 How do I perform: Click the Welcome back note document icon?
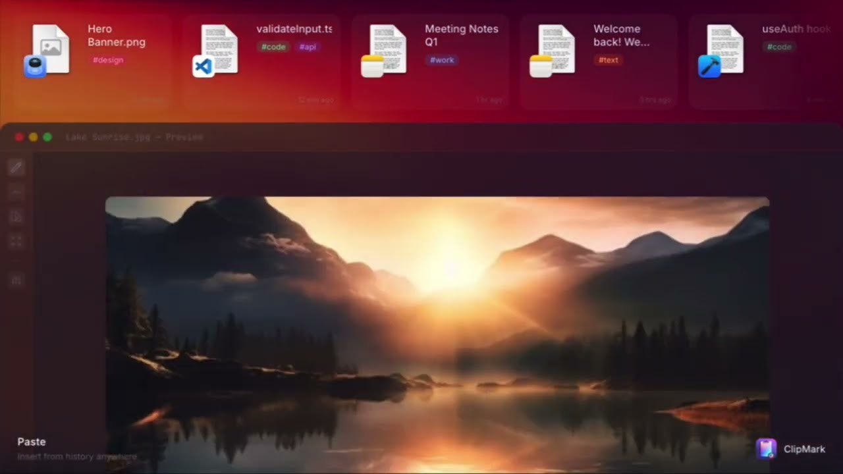point(556,49)
